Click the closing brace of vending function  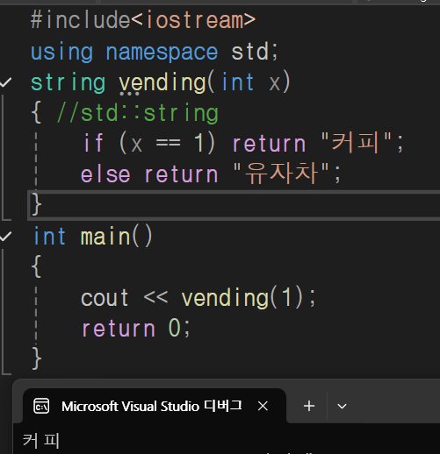pos(37,204)
